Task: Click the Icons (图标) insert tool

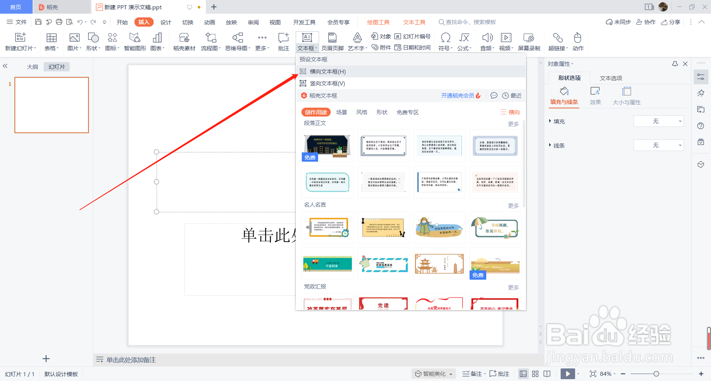Action: (112, 41)
